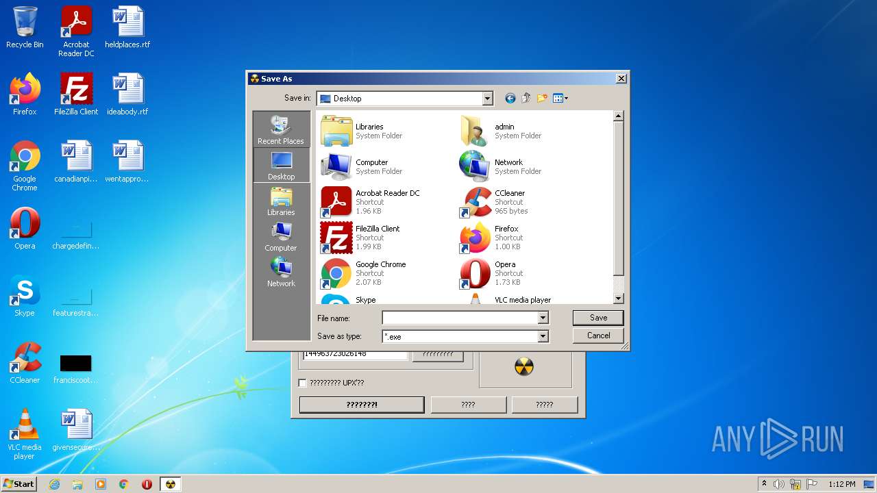
Task: Select Firefox shortcut in file list
Action: (491, 238)
